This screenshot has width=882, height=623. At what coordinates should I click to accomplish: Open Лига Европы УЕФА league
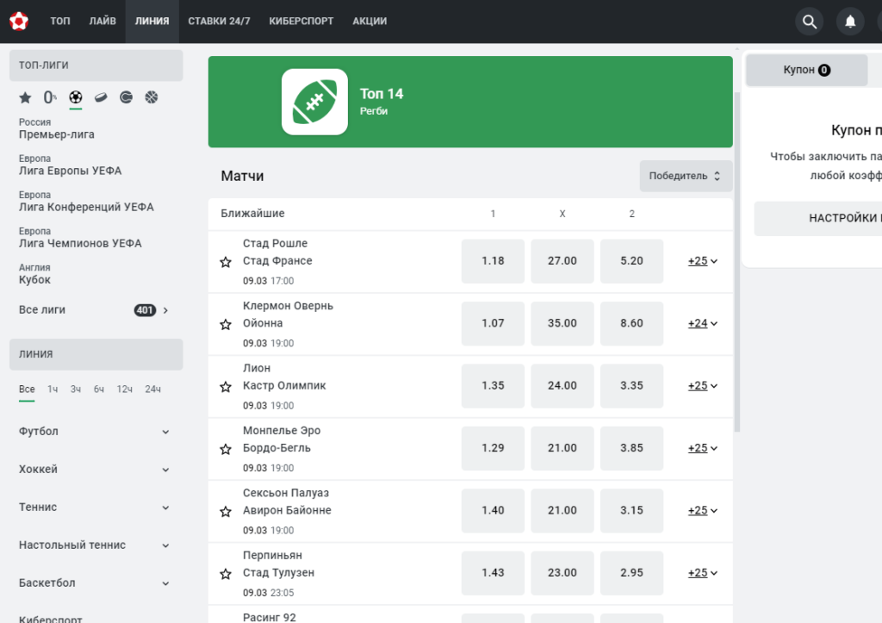pyautogui.click(x=70, y=165)
